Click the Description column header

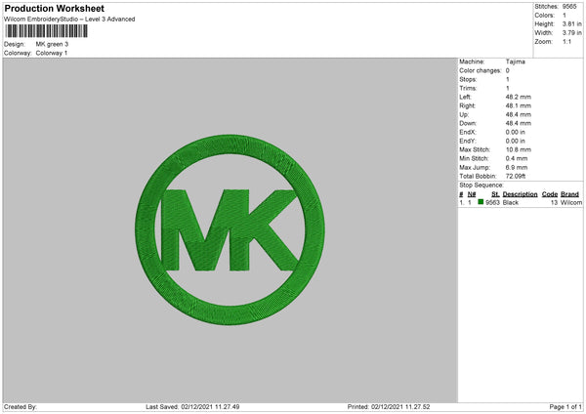[520, 194]
